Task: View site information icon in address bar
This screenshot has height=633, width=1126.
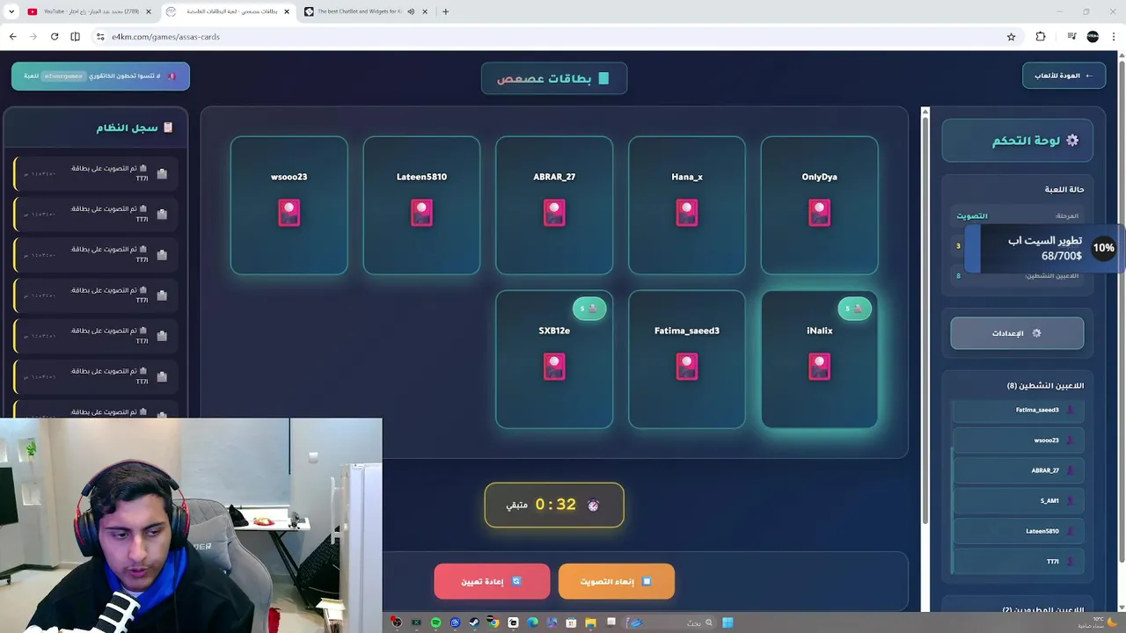Action: click(x=100, y=37)
